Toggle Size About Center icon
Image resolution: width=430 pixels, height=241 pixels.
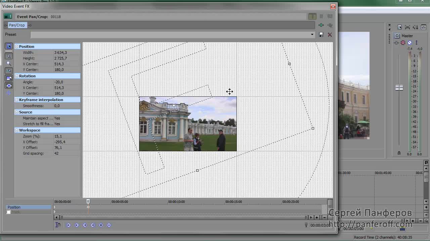pyautogui.click(x=9, y=86)
